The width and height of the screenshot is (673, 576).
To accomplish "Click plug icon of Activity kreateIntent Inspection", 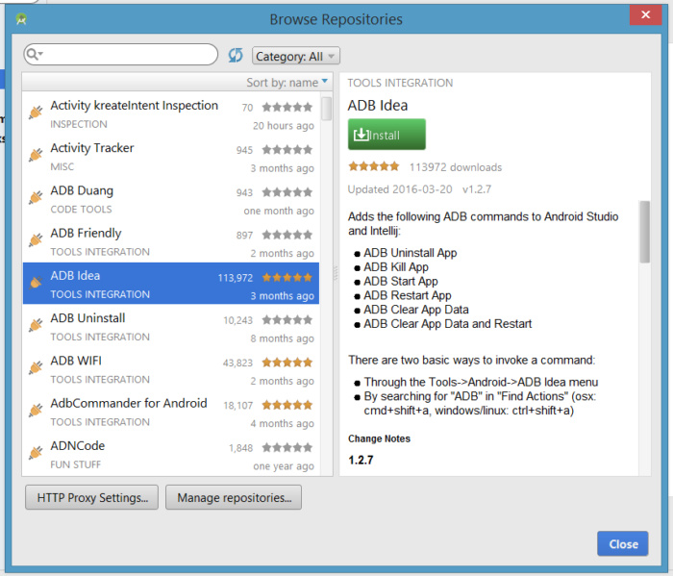I will pos(37,112).
